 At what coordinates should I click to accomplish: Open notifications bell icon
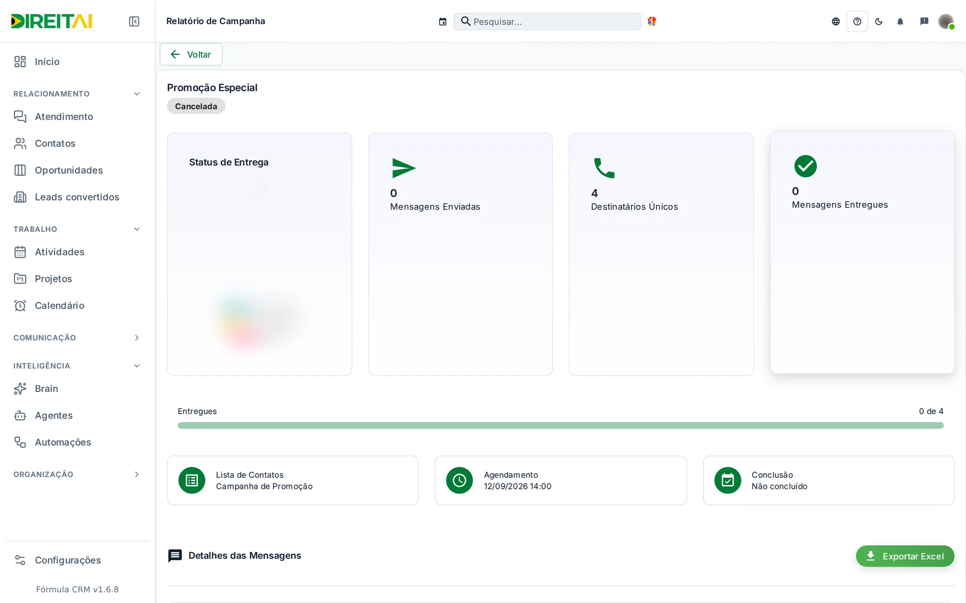tap(900, 21)
